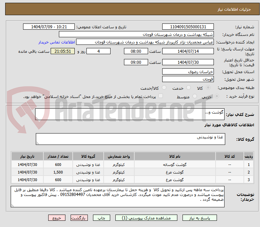Image resolution: width=260 pixels, height=227 pixels.
Task: Click the response deadline date field 1404/07/14
Action: pos(188,51)
